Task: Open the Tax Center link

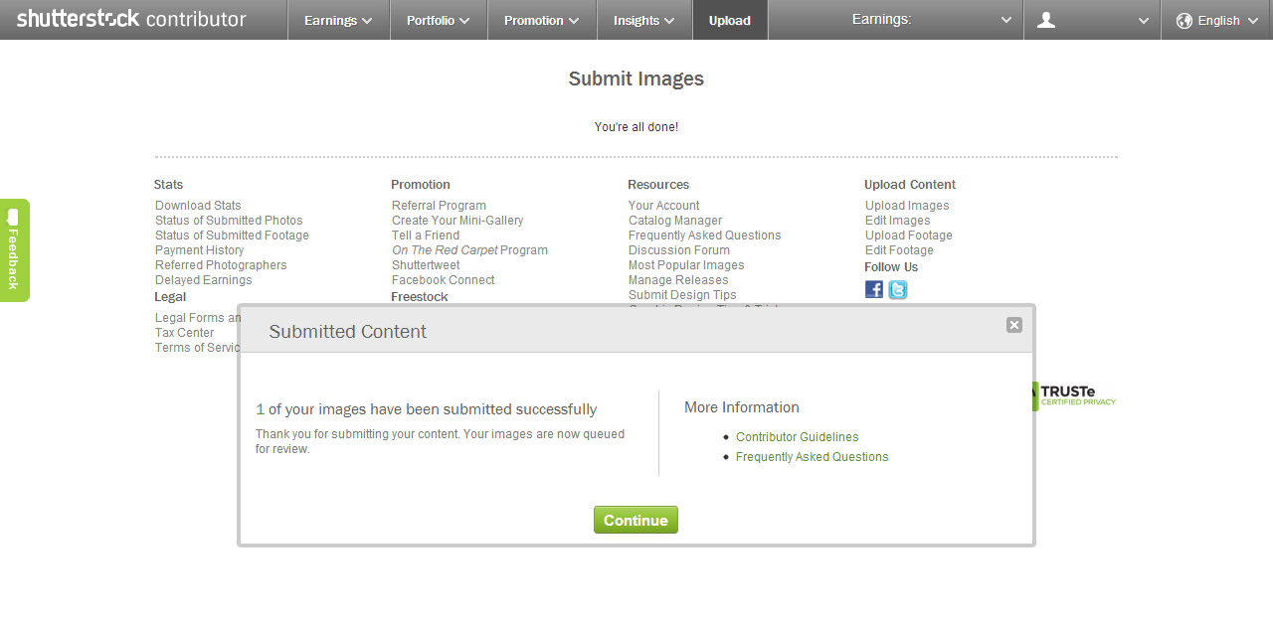Action: coord(184,333)
